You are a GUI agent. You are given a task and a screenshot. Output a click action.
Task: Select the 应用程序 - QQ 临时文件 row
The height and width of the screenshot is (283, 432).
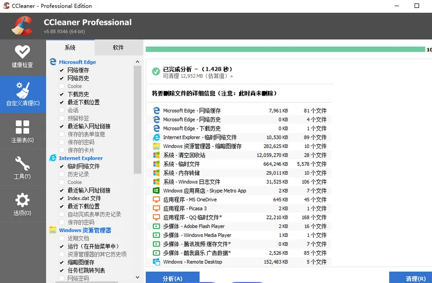pos(239,217)
